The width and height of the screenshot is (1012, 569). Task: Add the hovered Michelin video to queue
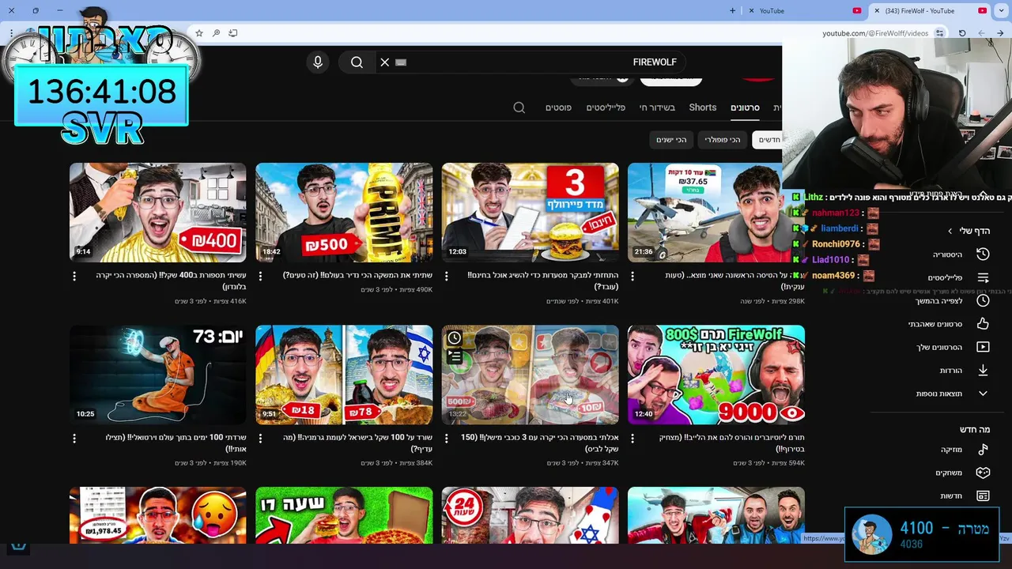tap(455, 357)
